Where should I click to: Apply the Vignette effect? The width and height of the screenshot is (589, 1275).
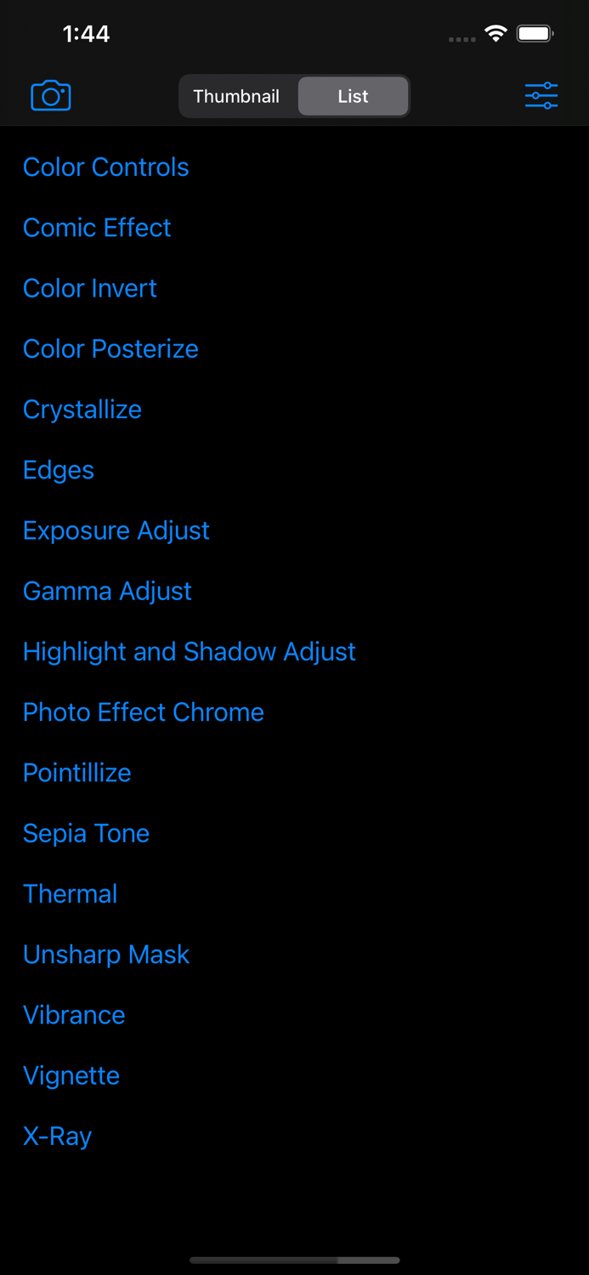click(x=71, y=1076)
